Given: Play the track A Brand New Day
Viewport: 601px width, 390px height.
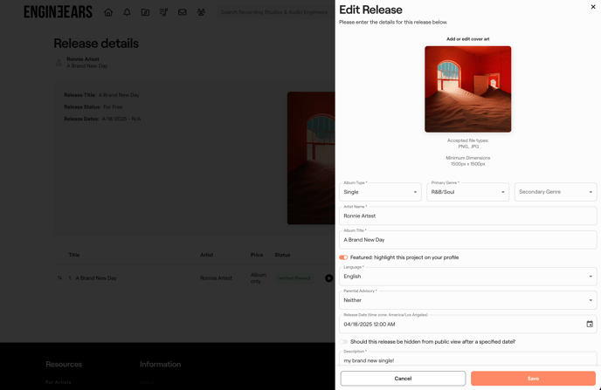Looking at the screenshot, I should 328,278.
